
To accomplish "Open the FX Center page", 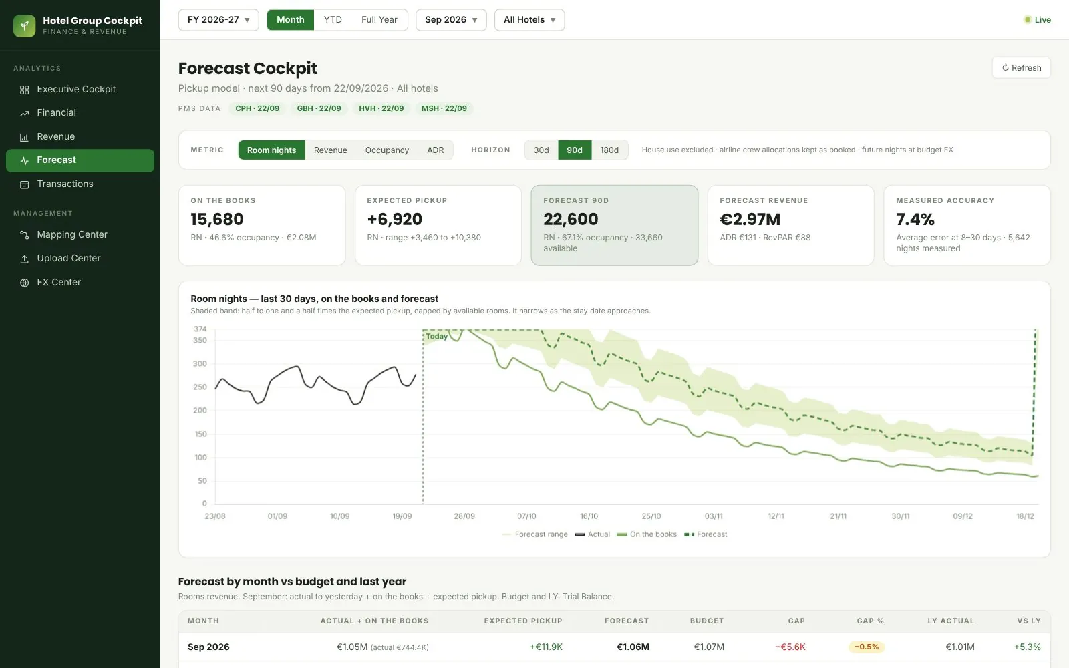I will coord(80,283).
